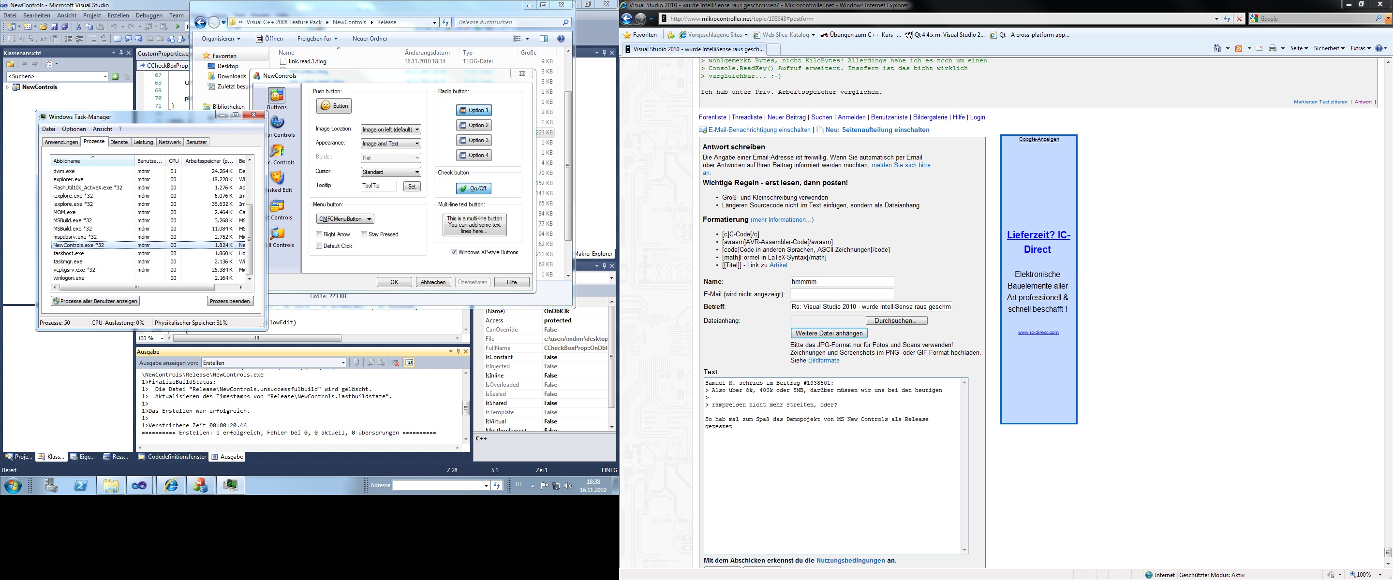Open the Erstellen menu in Visual Studio
The height and width of the screenshot is (580, 1393).
[119, 15]
